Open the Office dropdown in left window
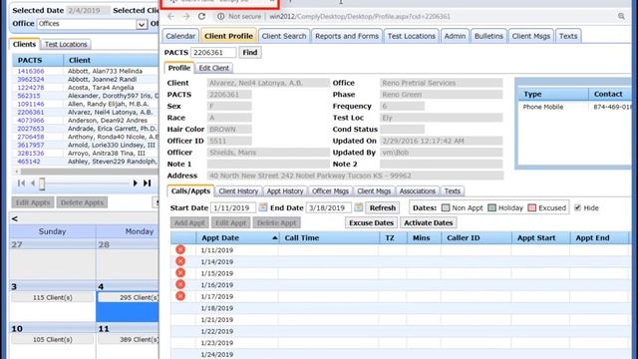 click(x=142, y=24)
